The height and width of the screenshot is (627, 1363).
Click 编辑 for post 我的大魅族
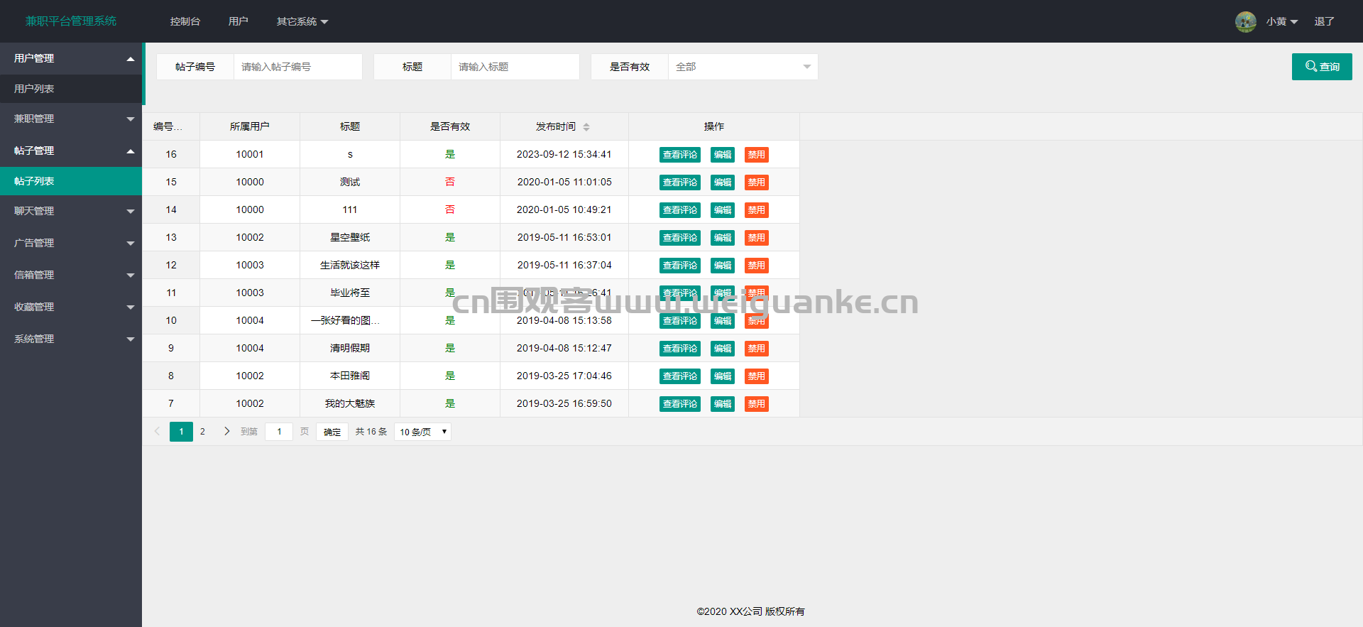(x=723, y=404)
